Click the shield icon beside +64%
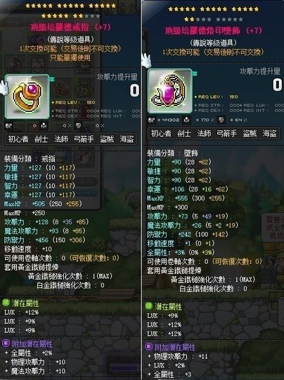The image size is (284, 380). 221,120
